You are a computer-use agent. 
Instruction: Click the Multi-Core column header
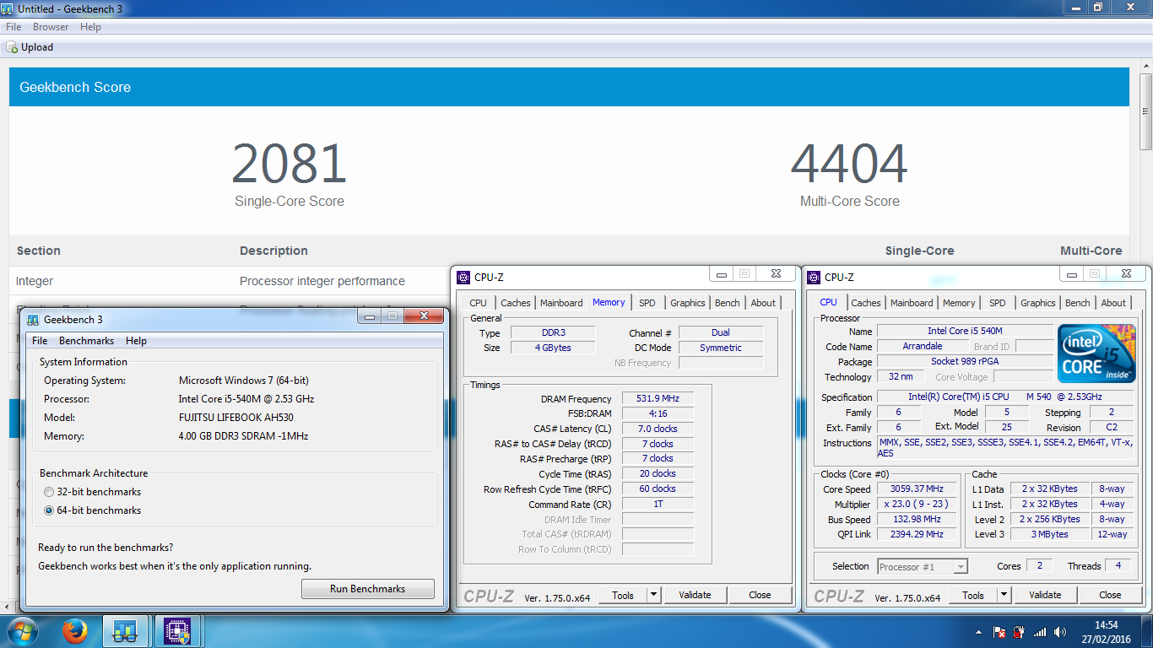pos(1091,251)
